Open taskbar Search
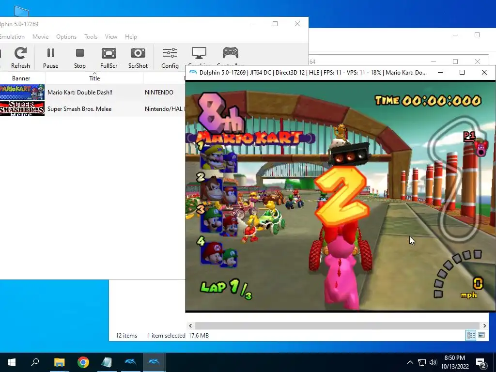The height and width of the screenshot is (372, 496). point(35,362)
